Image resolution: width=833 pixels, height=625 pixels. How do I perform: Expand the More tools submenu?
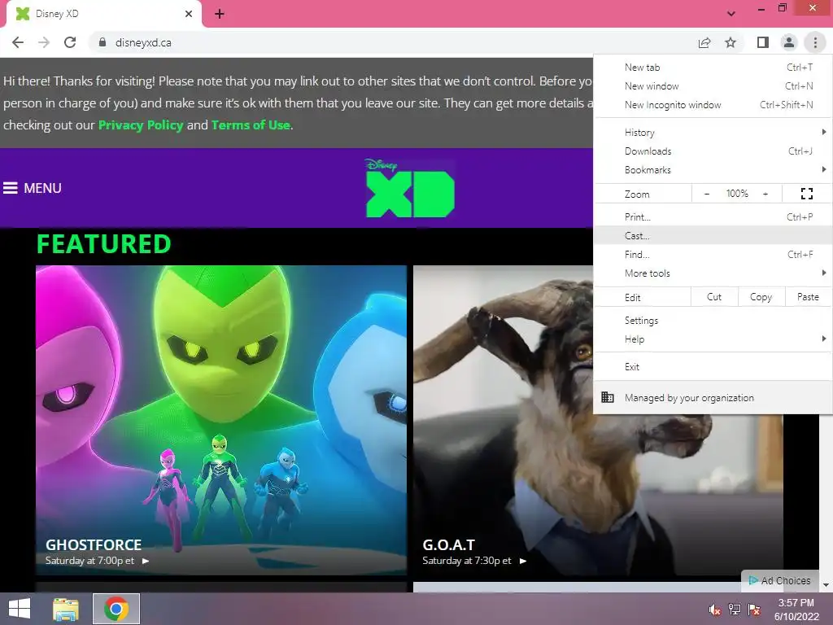[713, 273]
